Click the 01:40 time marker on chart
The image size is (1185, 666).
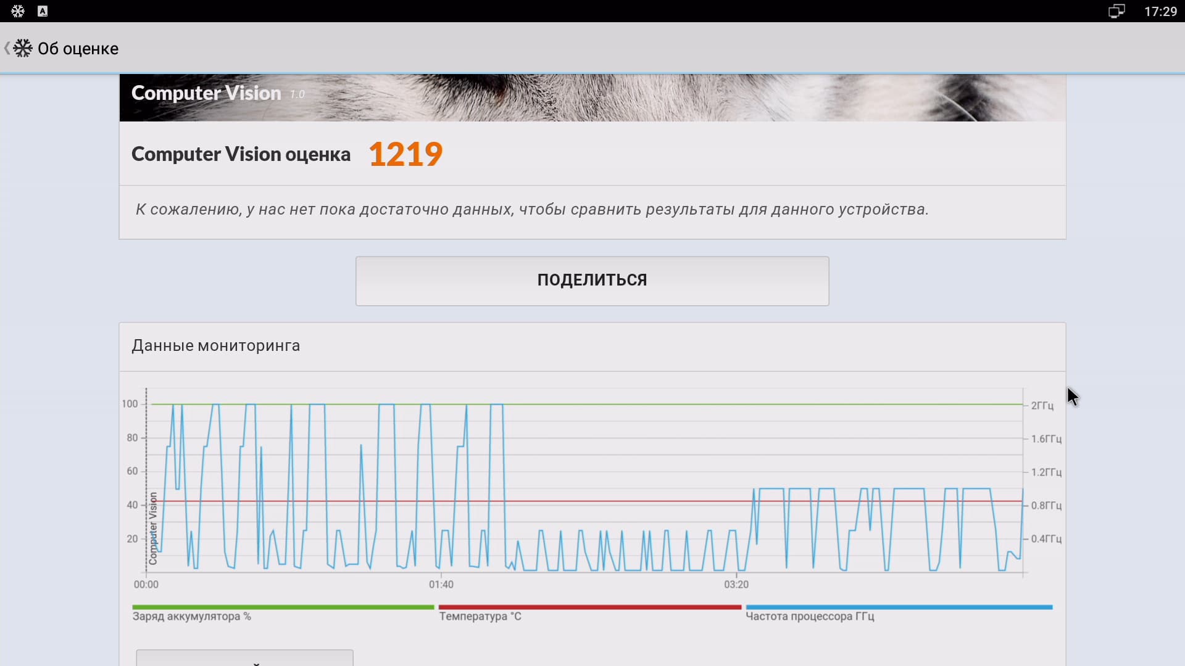point(441,584)
